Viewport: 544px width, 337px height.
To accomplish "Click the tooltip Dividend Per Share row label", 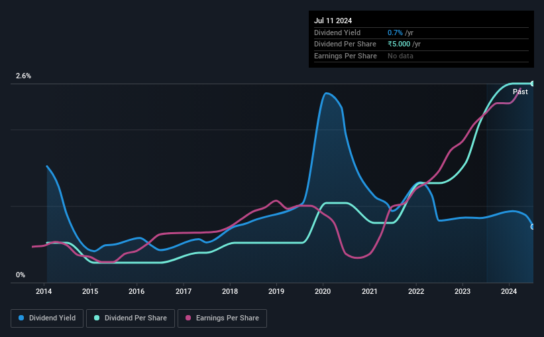I will (x=345, y=44).
